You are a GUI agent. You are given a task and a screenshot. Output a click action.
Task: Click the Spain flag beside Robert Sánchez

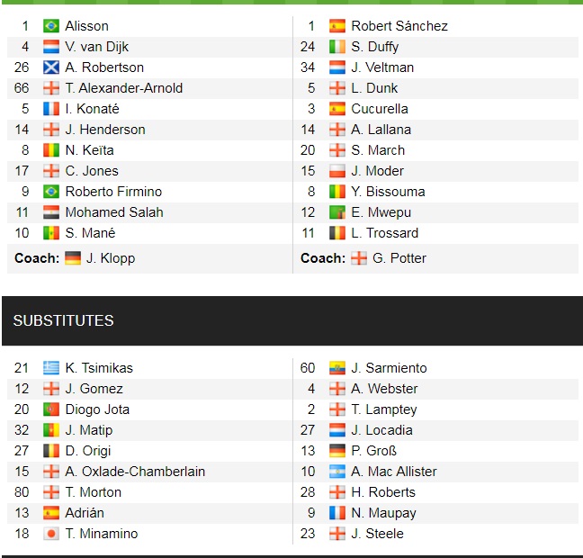[337, 26]
